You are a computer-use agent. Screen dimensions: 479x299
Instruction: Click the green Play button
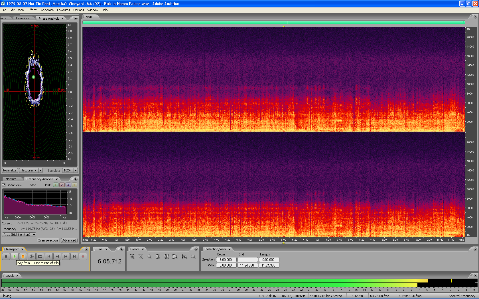15,256
